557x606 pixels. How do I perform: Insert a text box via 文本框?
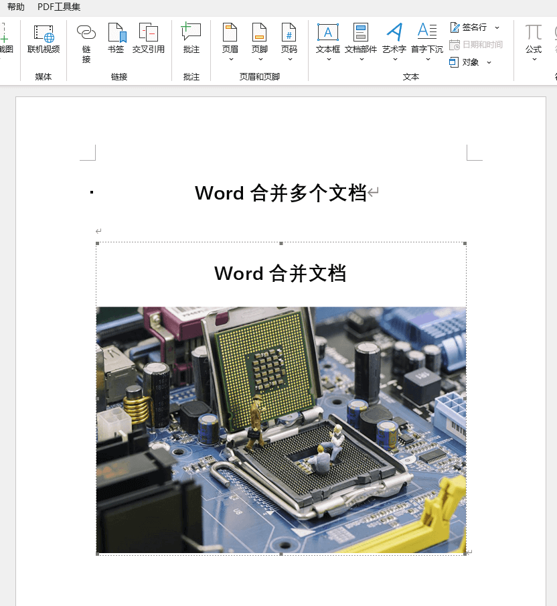tap(327, 37)
